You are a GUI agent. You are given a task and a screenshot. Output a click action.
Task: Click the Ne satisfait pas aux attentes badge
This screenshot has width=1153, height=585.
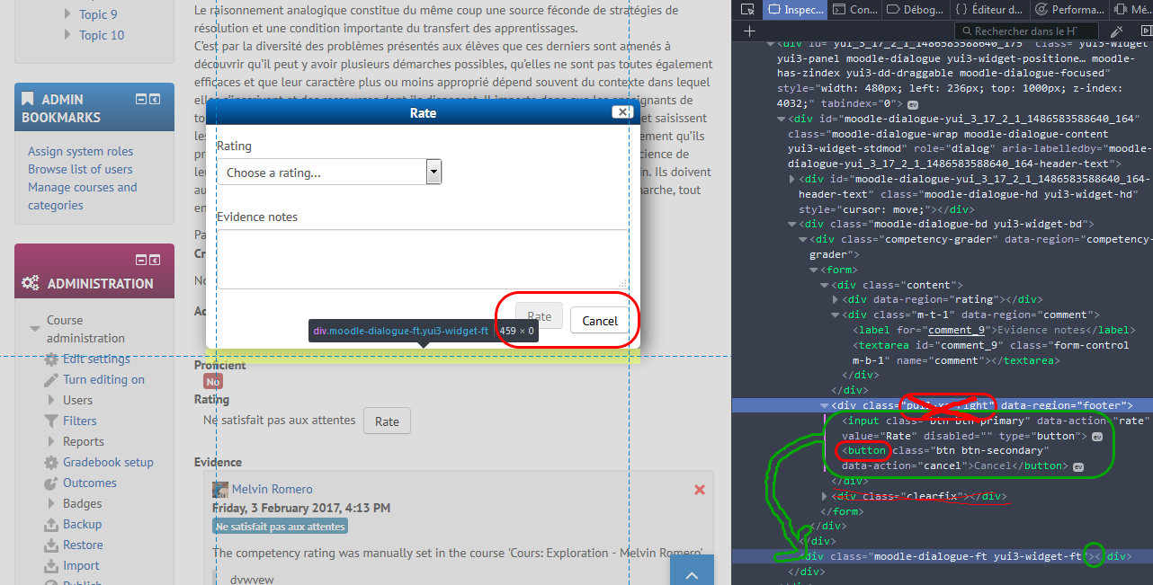pyautogui.click(x=280, y=527)
